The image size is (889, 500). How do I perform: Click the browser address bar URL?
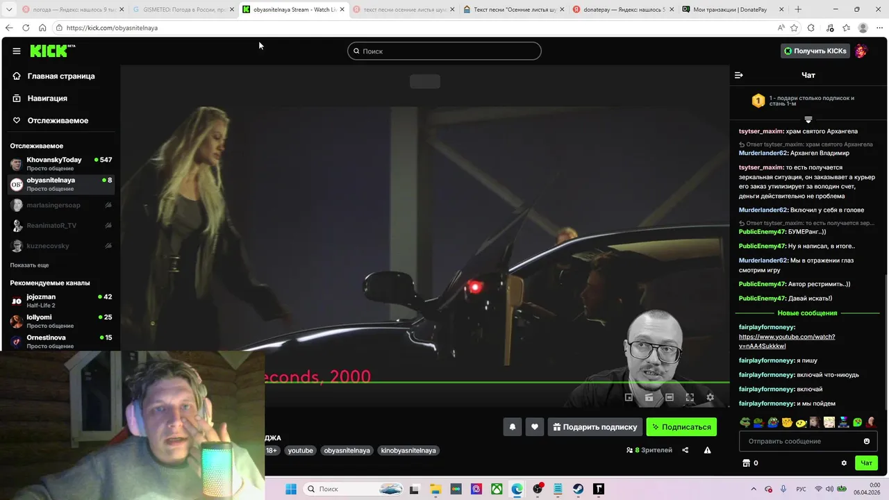pos(112,28)
